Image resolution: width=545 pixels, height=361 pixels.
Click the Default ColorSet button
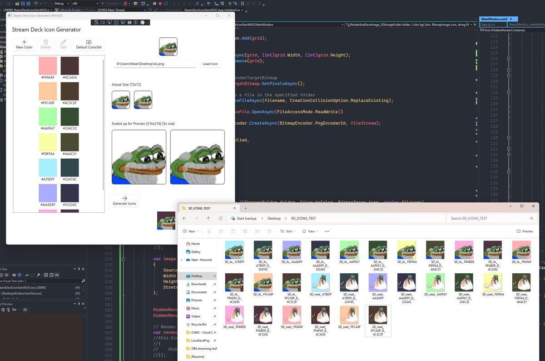click(x=89, y=45)
